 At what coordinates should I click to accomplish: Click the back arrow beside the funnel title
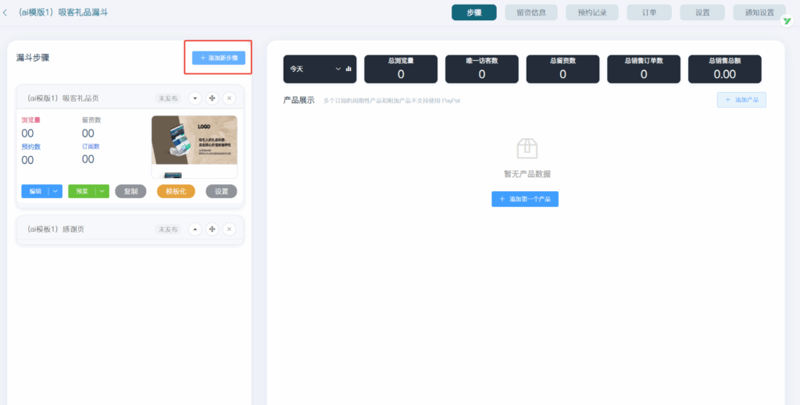[x=6, y=12]
